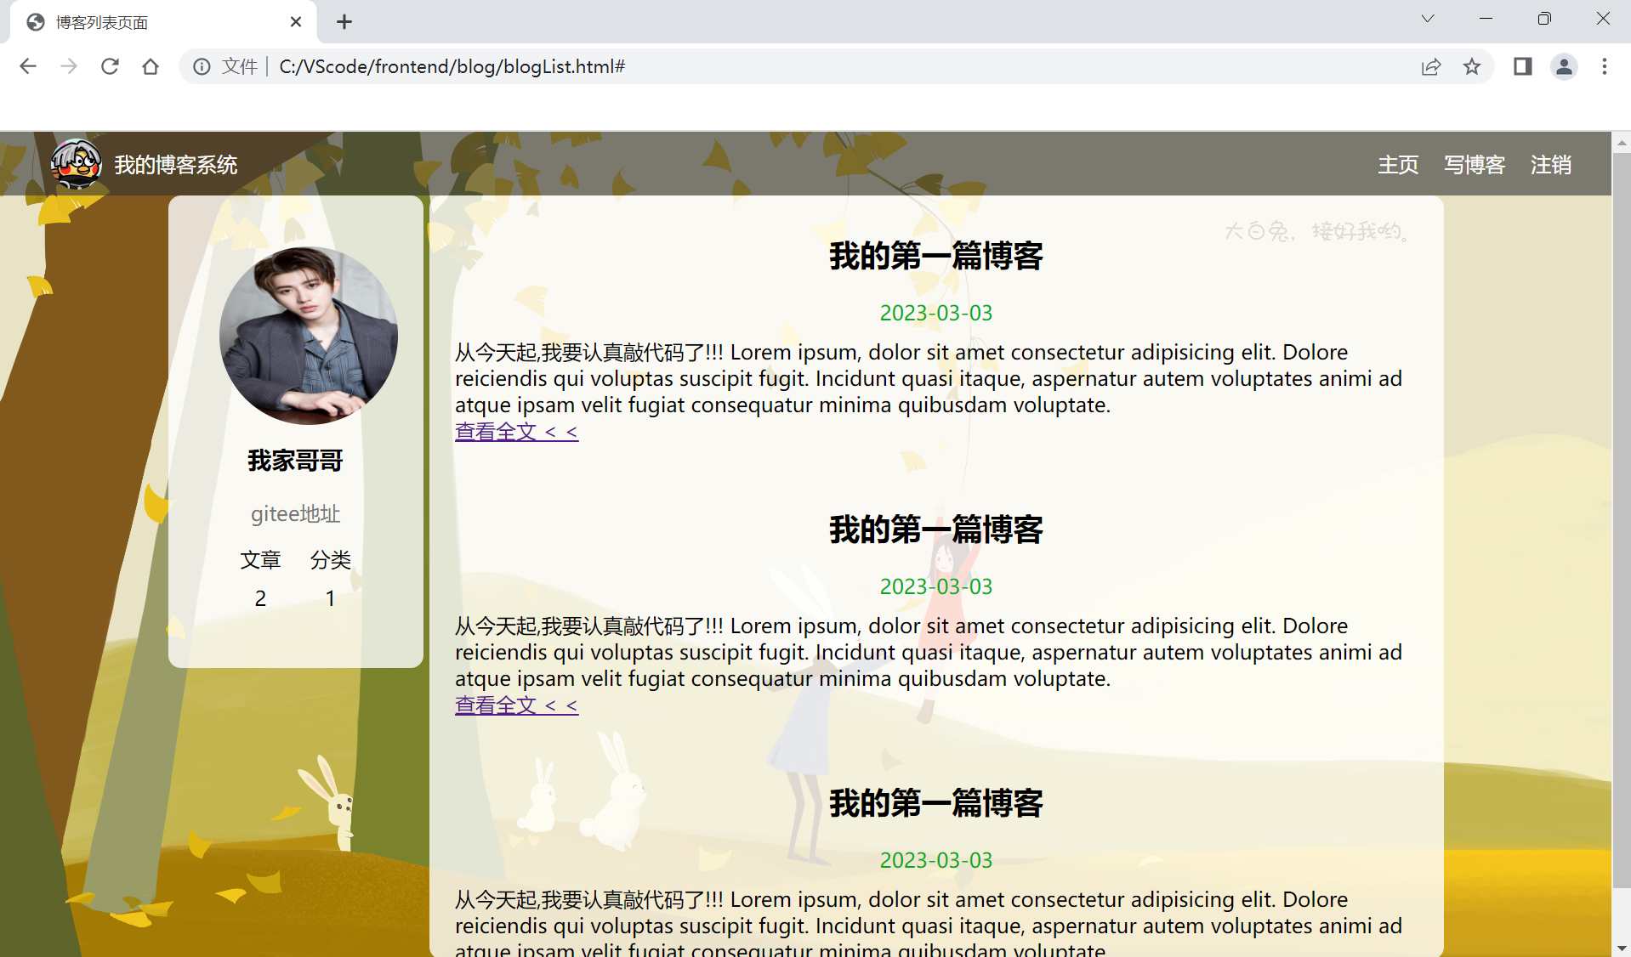Minimize the browser window
Screen dimensions: 1631x957
[1486, 19]
